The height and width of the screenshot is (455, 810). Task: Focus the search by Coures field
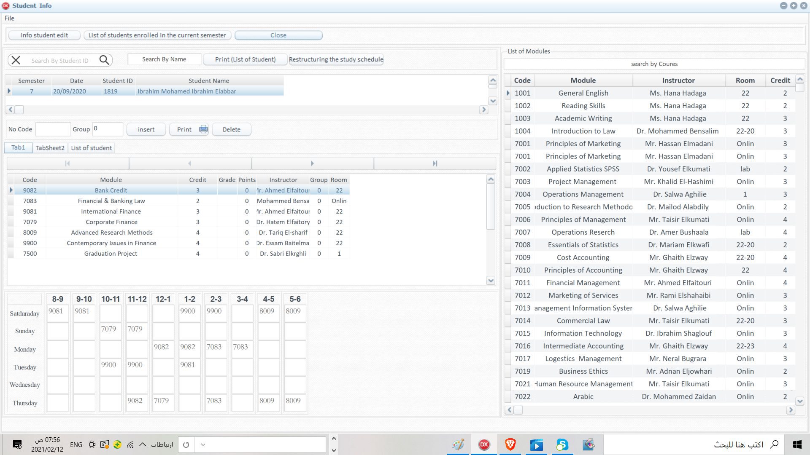coord(654,64)
